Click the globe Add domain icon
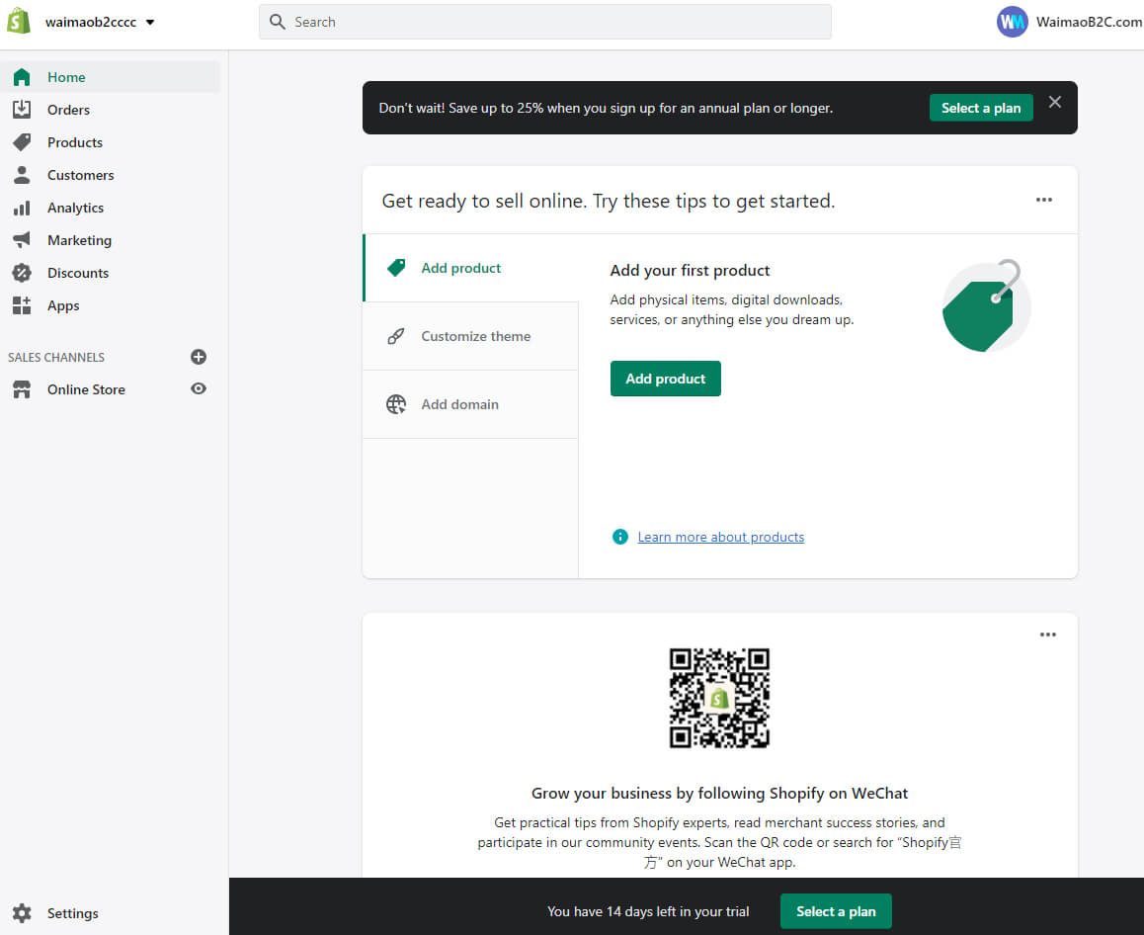This screenshot has height=935, width=1144. tap(396, 404)
